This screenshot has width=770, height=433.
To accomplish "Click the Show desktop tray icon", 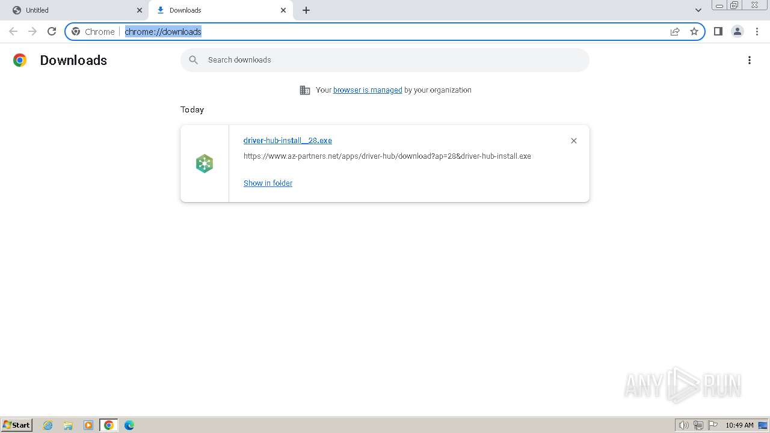I will pyautogui.click(x=763, y=425).
